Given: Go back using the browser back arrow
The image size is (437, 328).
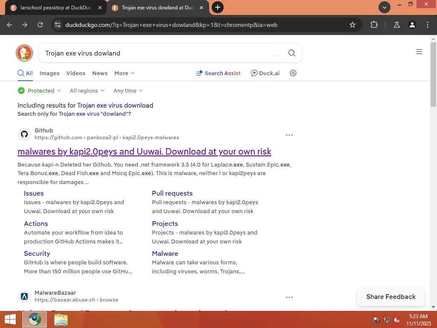Looking at the screenshot, I should pos(9,25).
